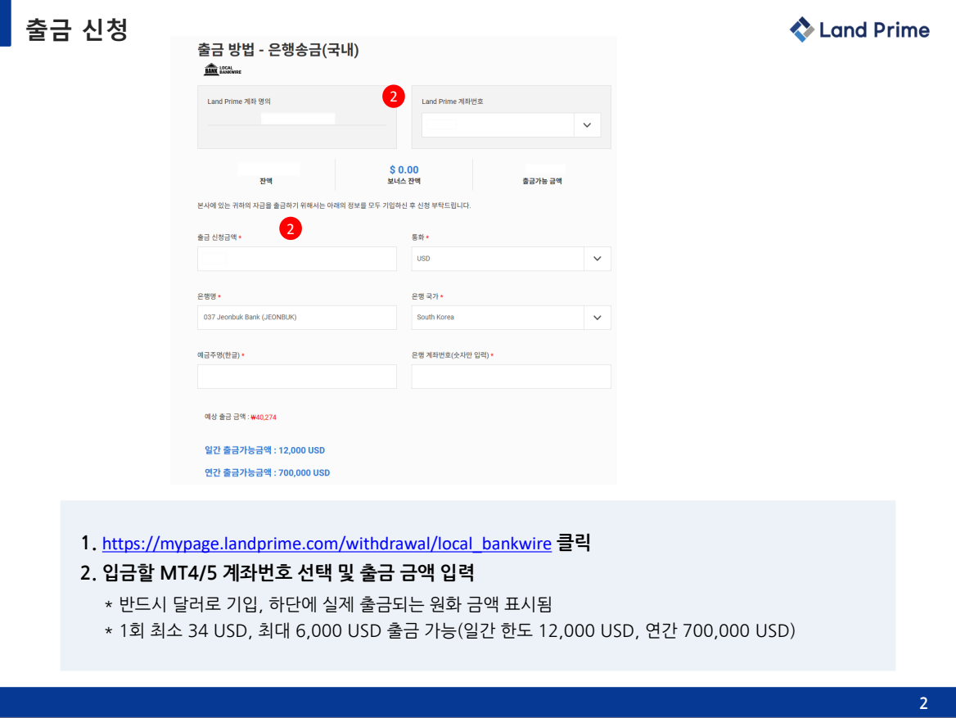The image size is (956, 718).
Task: Open the local_bankwire withdrawal hyperlink
Action: (x=327, y=544)
